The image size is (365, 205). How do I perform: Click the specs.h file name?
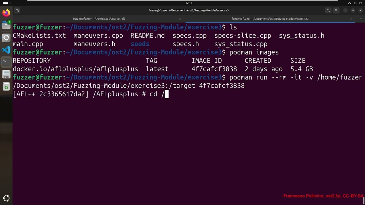pos(186,44)
